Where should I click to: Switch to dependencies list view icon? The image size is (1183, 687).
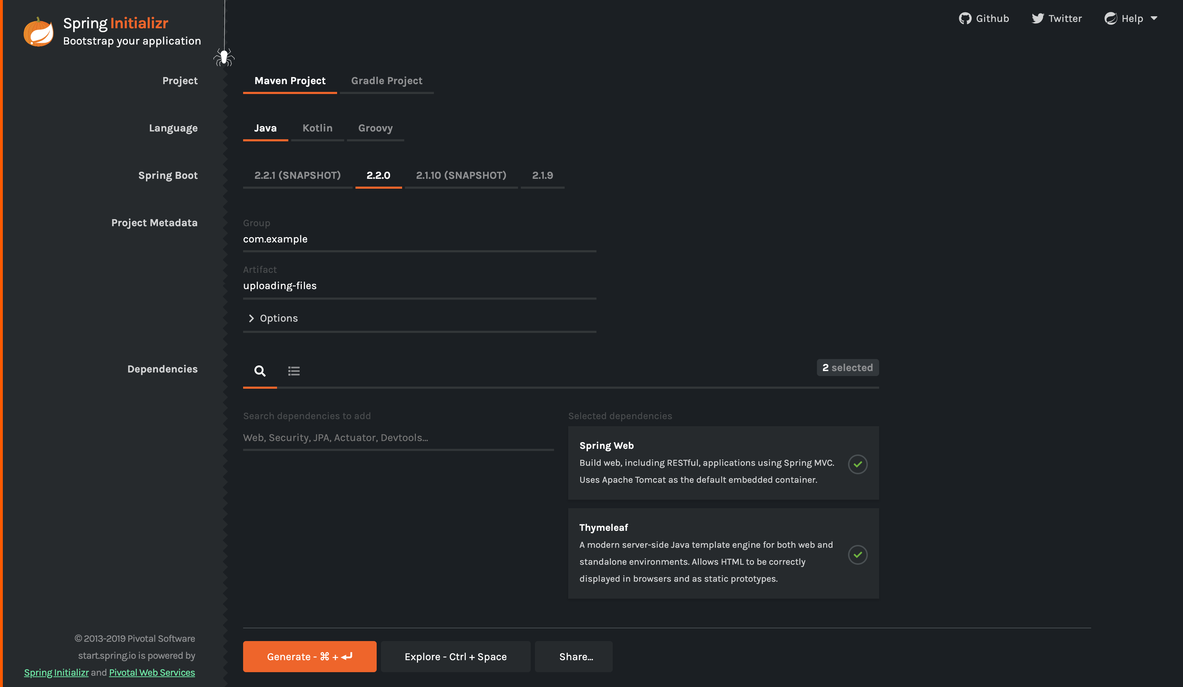(x=294, y=371)
